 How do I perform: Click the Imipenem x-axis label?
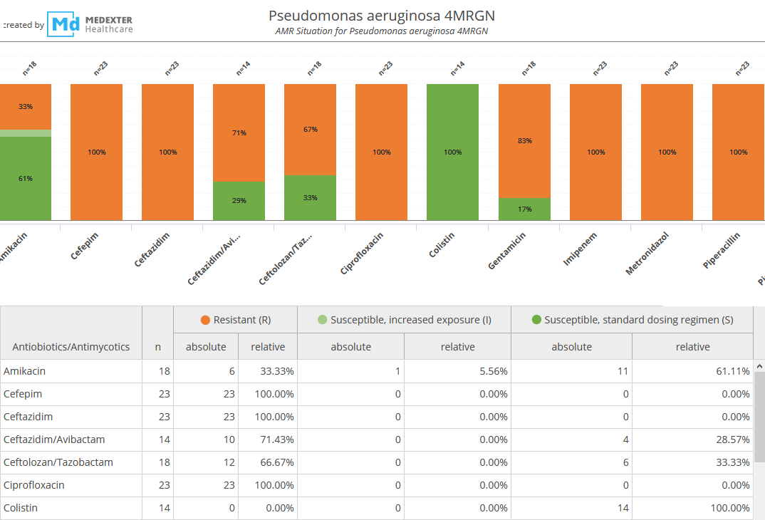[580, 251]
